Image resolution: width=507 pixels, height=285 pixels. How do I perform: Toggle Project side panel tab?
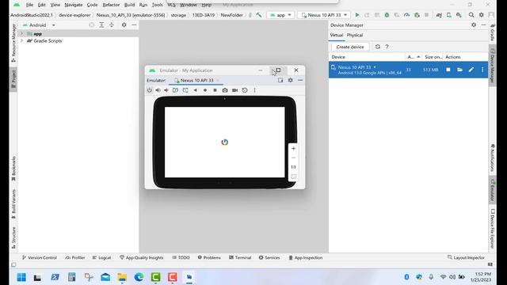coord(13,79)
